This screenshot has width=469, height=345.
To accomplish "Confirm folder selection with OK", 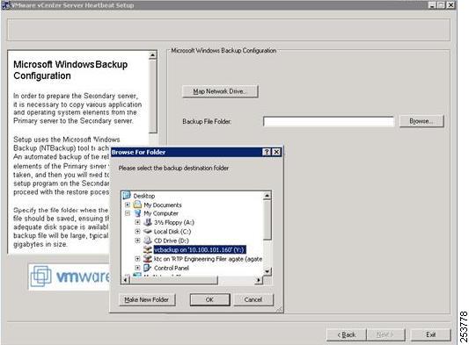I will [209, 299].
